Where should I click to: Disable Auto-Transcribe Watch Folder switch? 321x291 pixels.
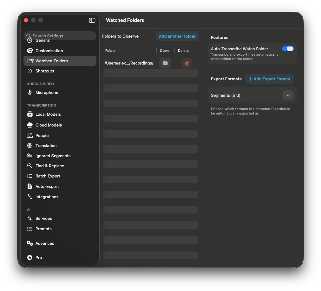click(288, 49)
